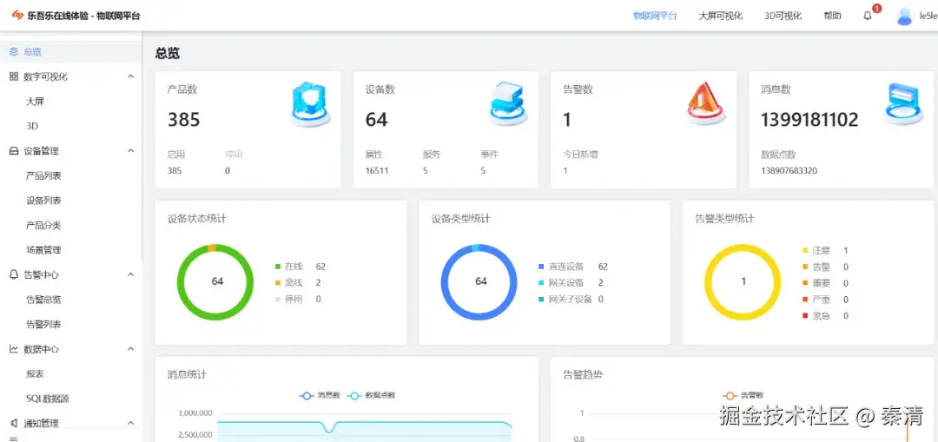
Task: Switch to 物联网平台 top tab
Action: [655, 16]
